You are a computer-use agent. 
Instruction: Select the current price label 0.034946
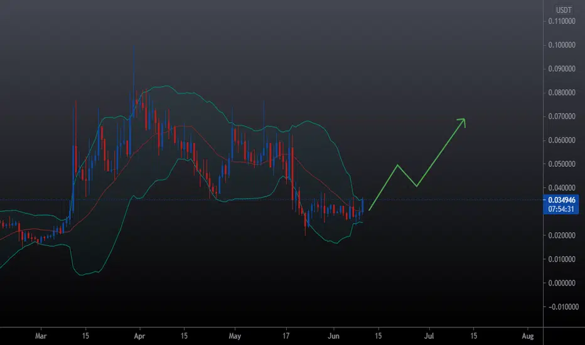[x=562, y=200]
